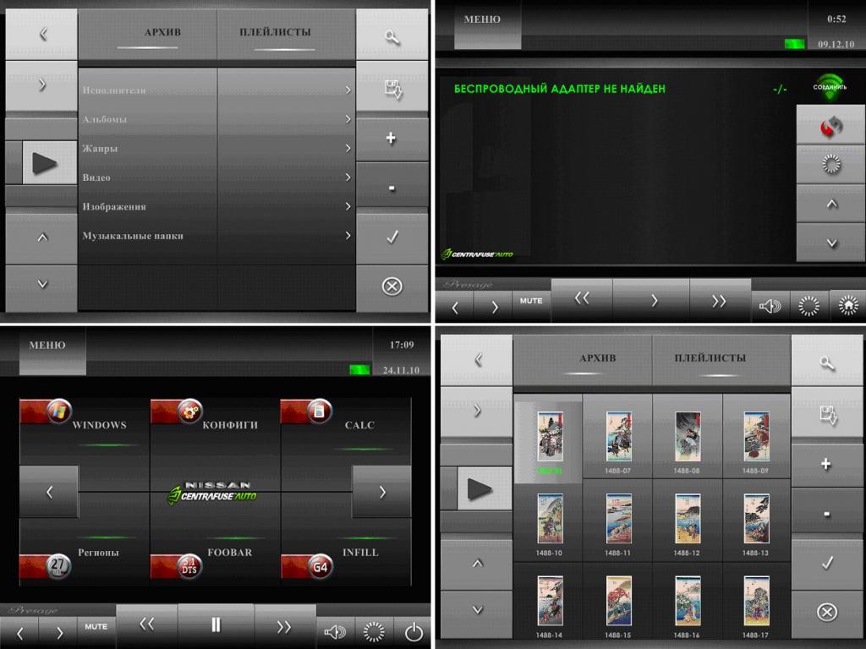
Task: Open the INFILL G4 tile
Action: click(x=347, y=554)
